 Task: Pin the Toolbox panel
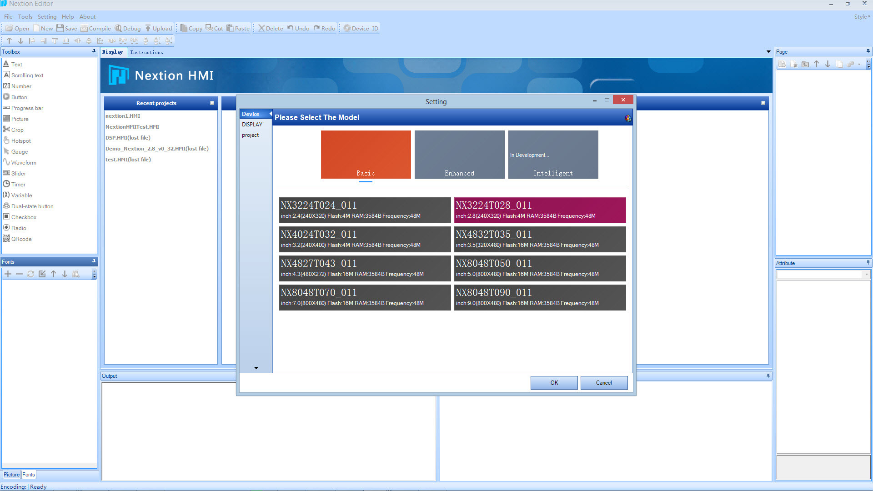click(x=94, y=51)
